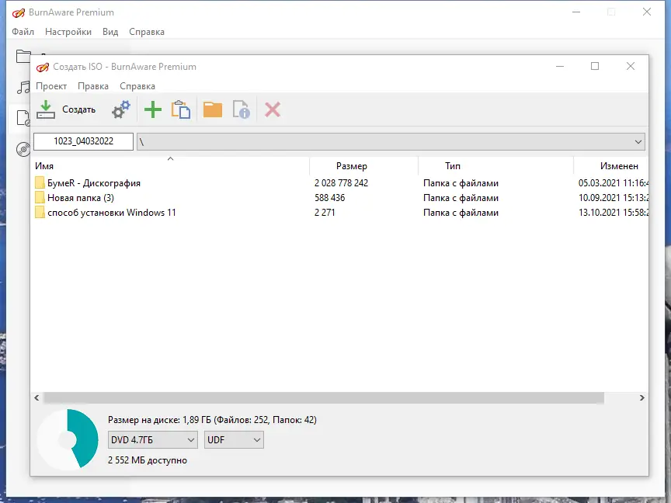Screen dimensions: 671x503
Task: Click the Создать button with the download icon
Action: pyautogui.click(x=66, y=110)
